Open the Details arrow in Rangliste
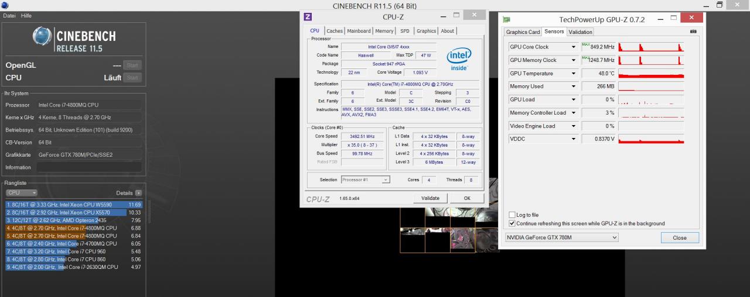Screen dimensions: 750x297 (138, 192)
